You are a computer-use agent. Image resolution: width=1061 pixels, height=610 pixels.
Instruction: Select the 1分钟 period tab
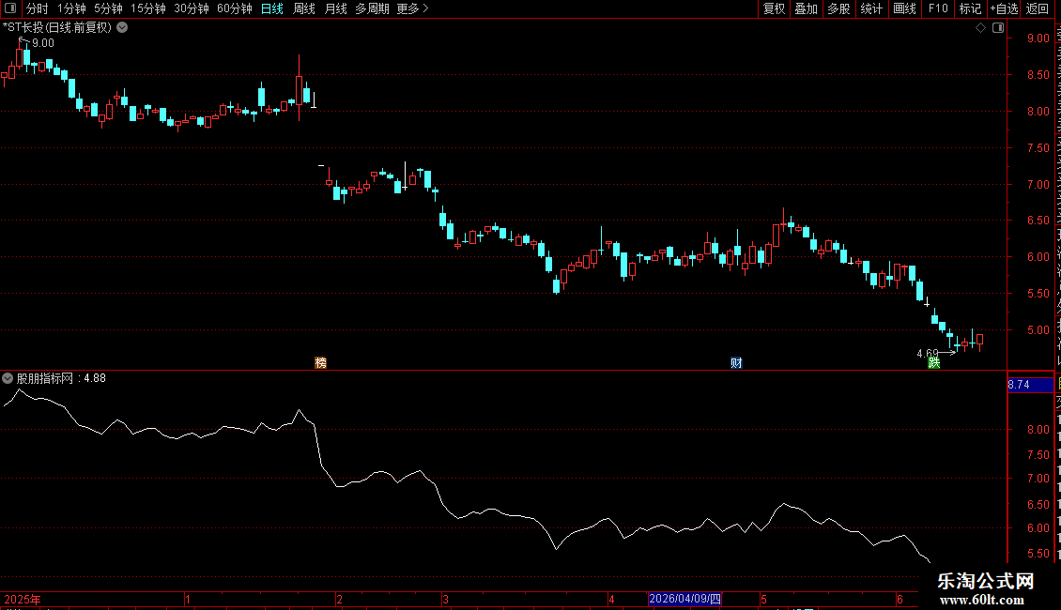coord(71,8)
